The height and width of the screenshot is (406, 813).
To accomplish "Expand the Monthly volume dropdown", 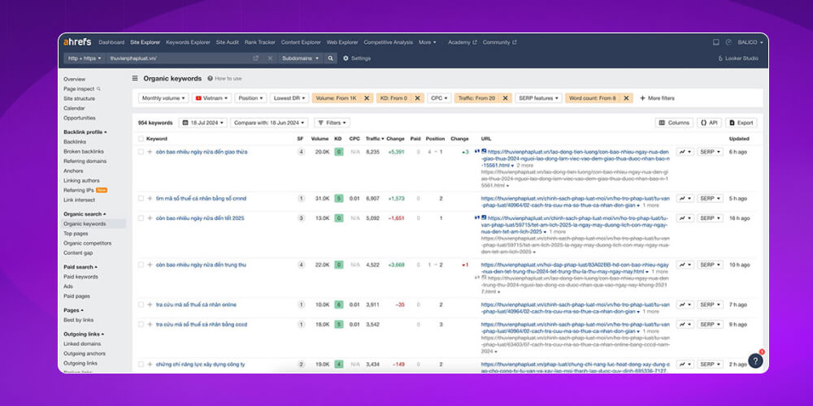I will (162, 98).
